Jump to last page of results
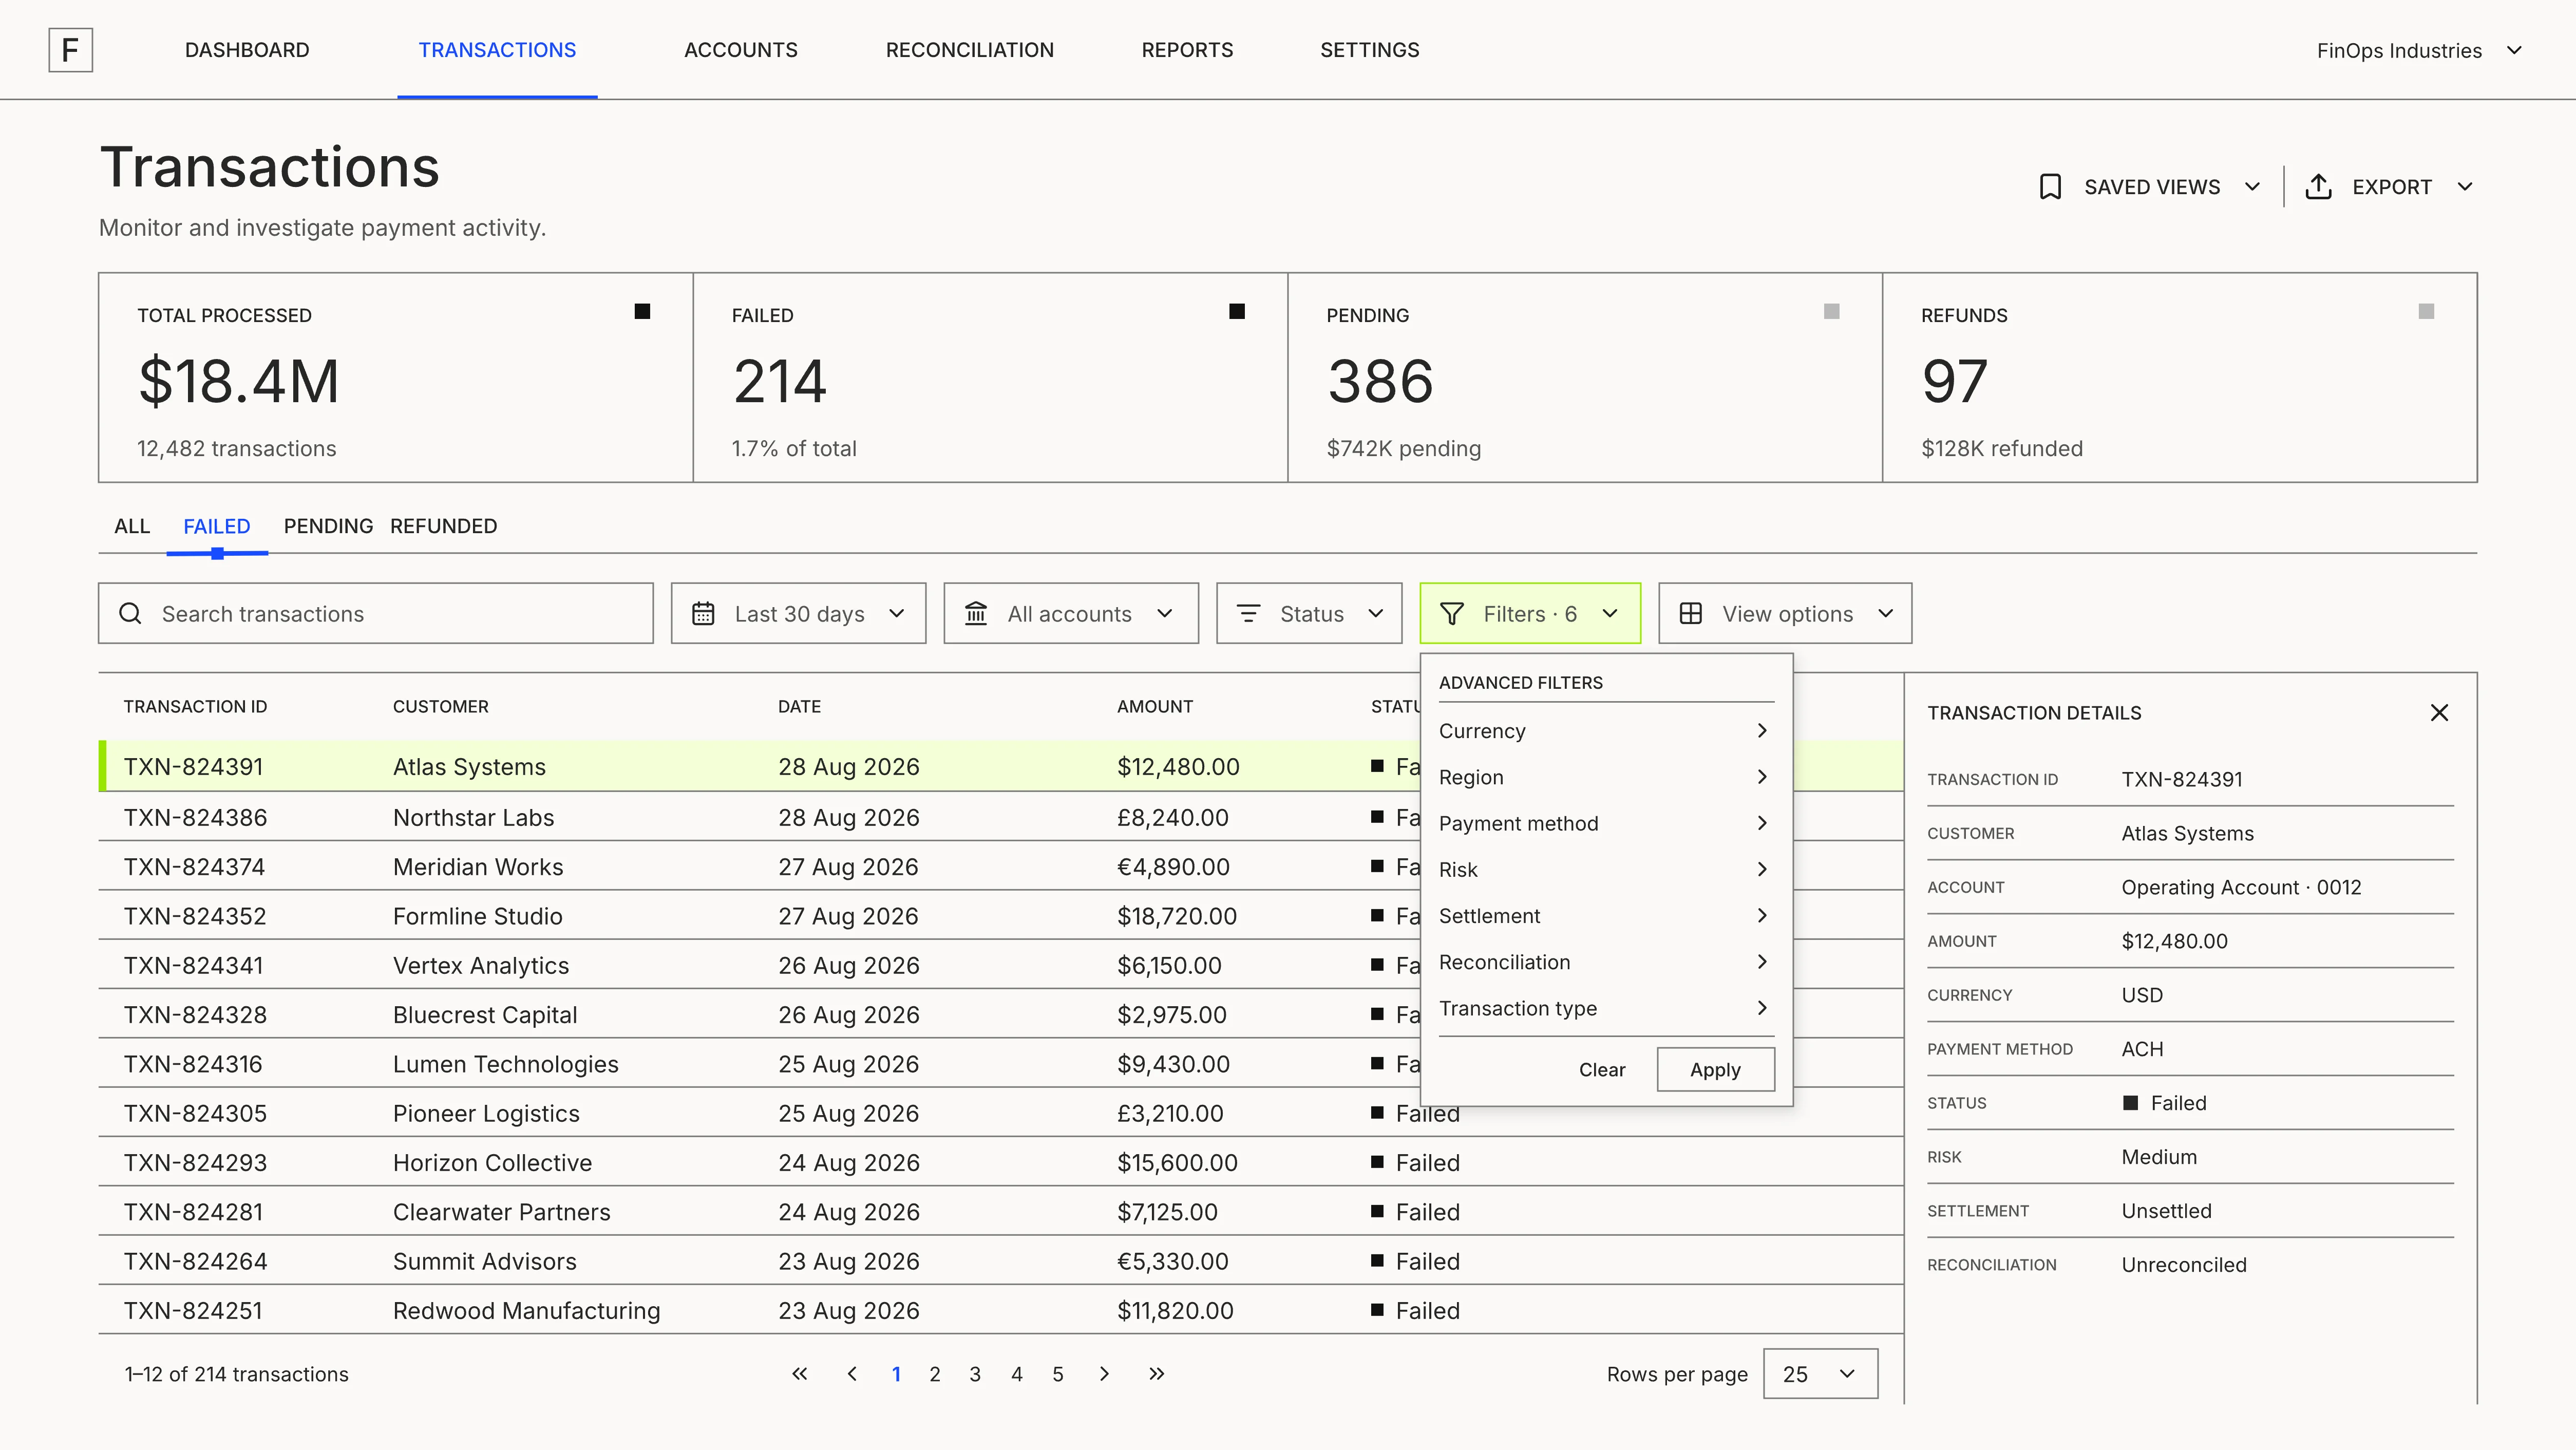 tap(1156, 1373)
